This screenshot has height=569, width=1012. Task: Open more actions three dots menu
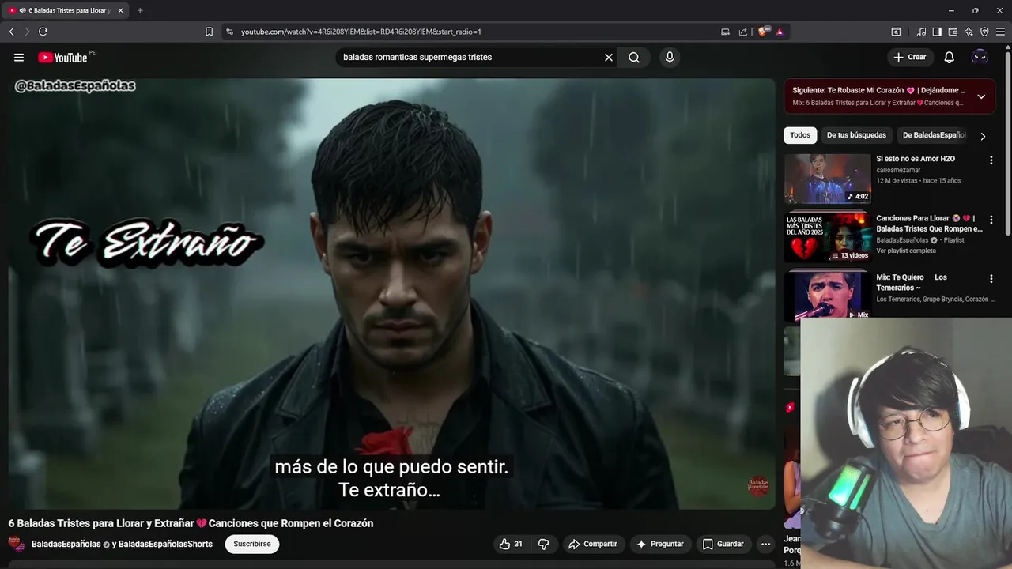[x=765, y=544]
